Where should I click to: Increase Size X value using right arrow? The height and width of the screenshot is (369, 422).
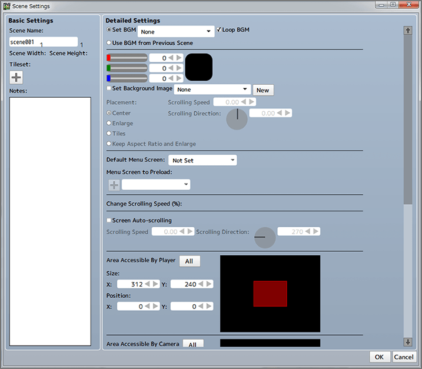[155, 284]
